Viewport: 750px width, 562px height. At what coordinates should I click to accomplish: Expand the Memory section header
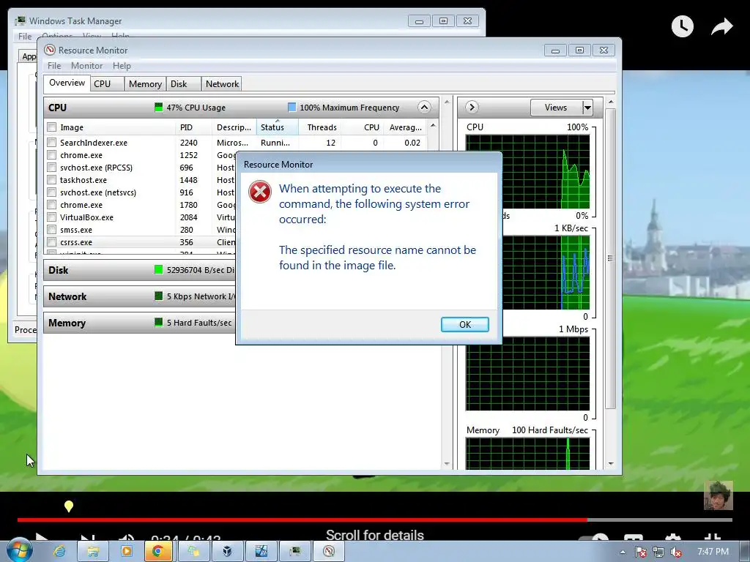click(138, 323)
